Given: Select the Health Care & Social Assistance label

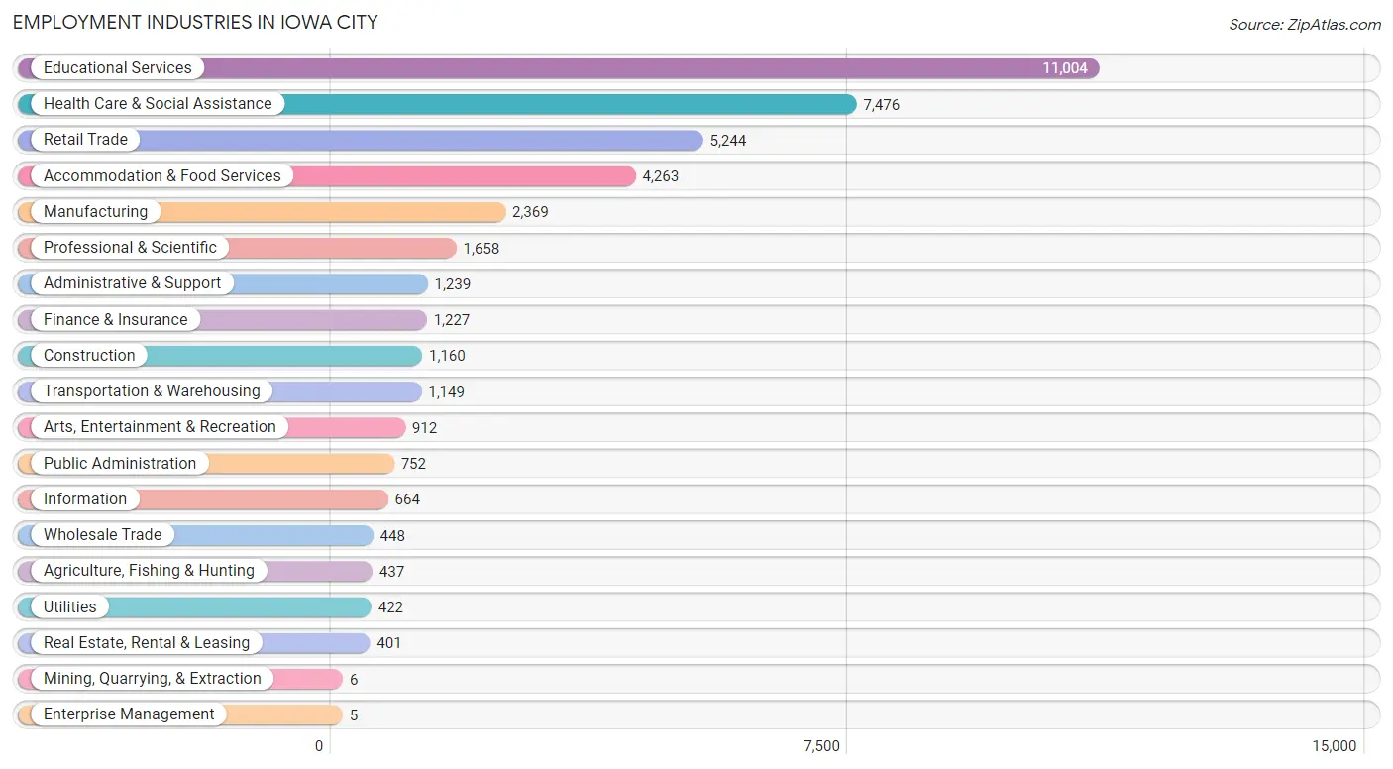Looking at the screenshot, I should (x=158, y=103).
